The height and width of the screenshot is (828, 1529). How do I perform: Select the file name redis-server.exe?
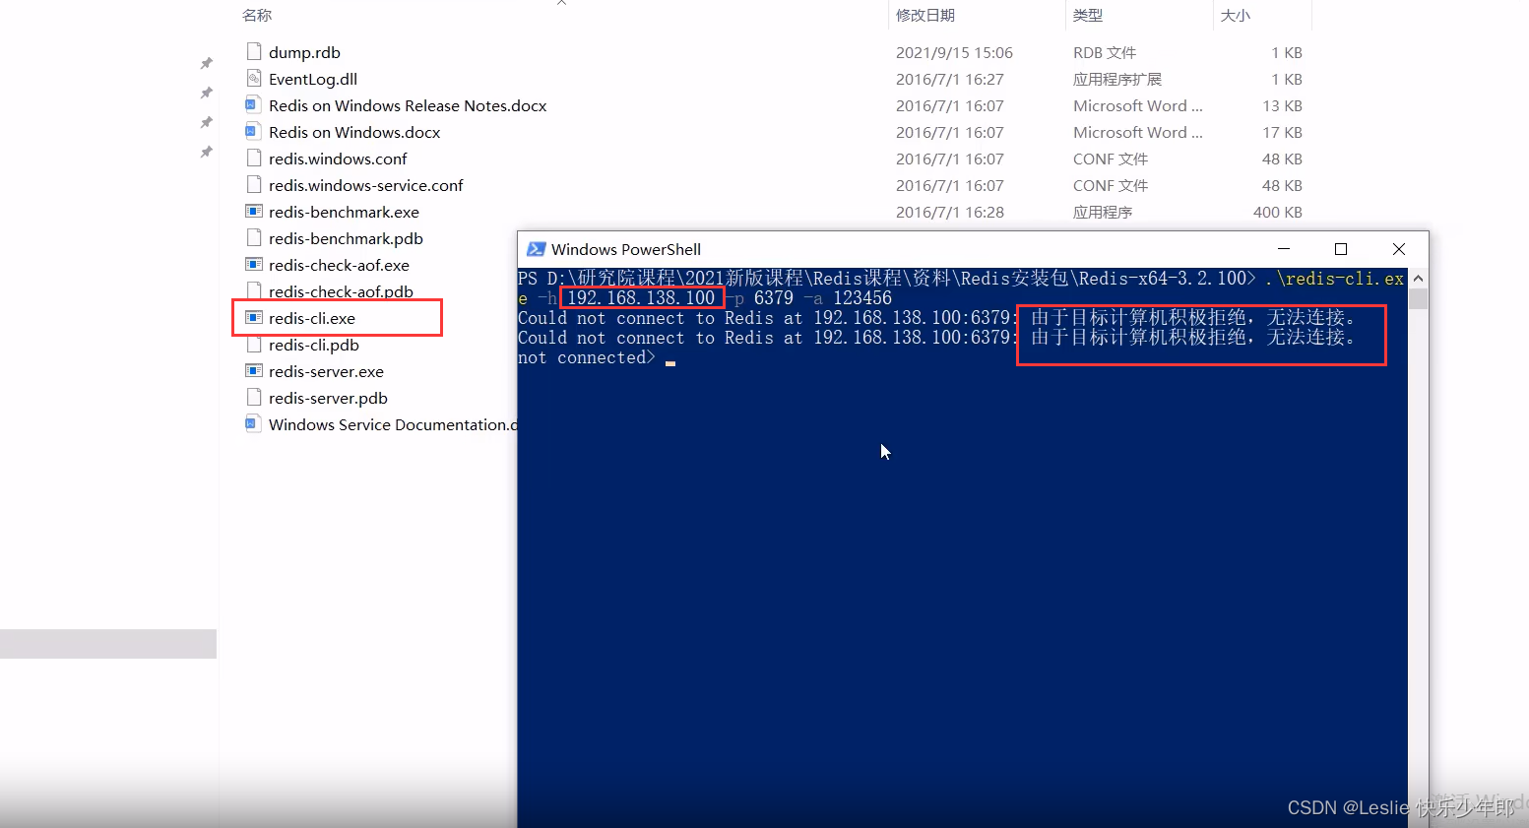[x=326, y=371]
